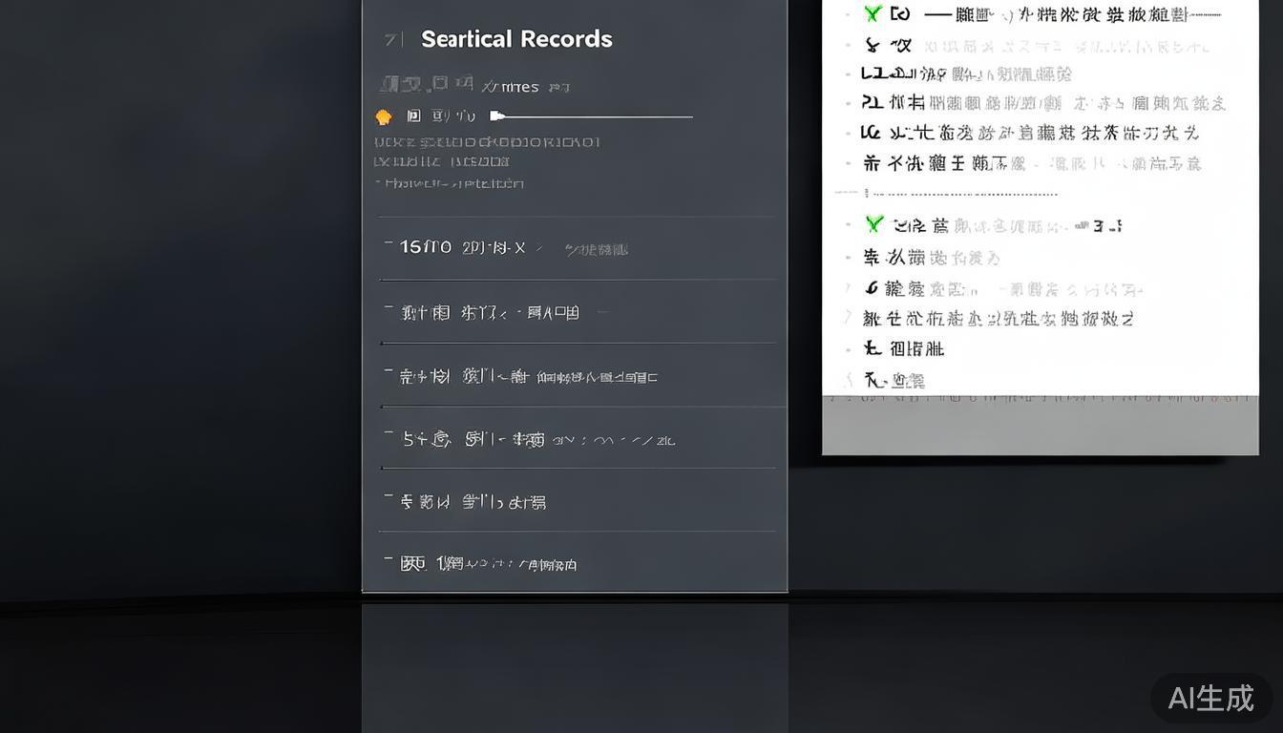The height and width of the screenshot is (733, 1283).
Task: Click the second green check mark in the white panel
Action: (x=874, y=224)
